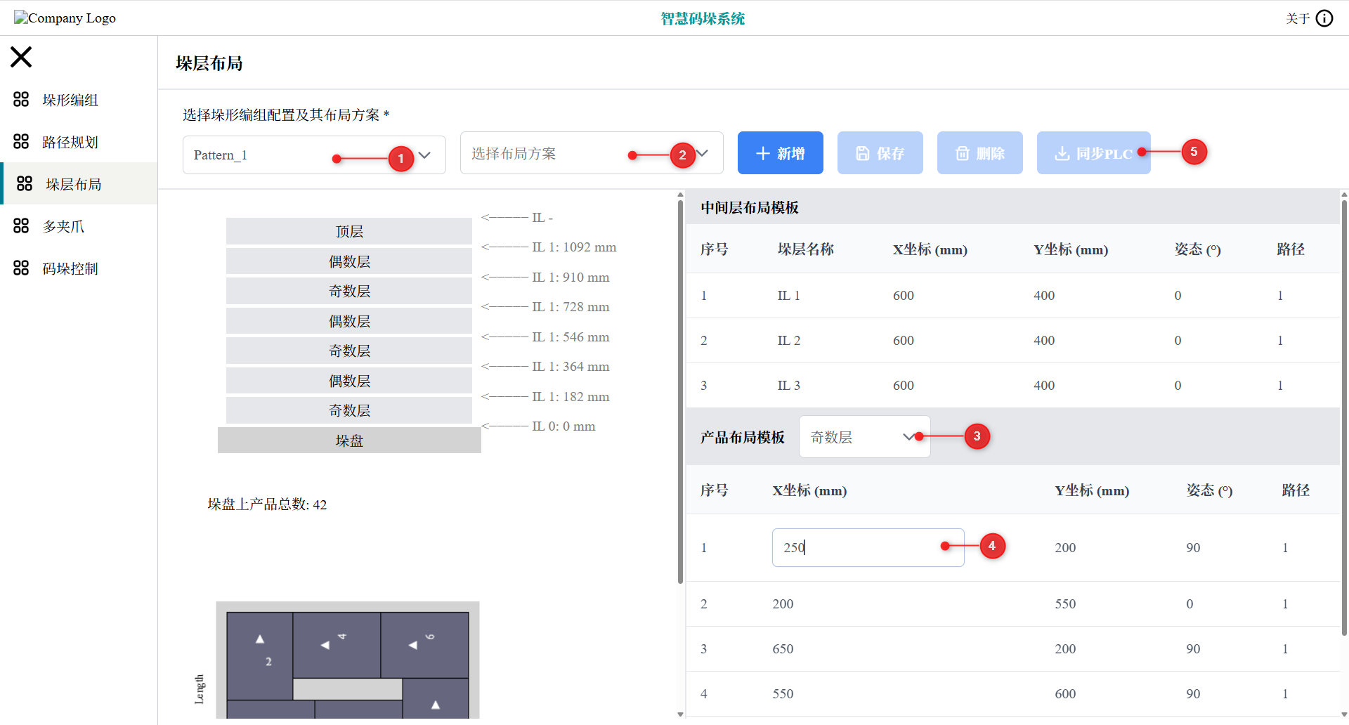Click 垛盘上产品总数: 42 text

(x=267, y=504)
